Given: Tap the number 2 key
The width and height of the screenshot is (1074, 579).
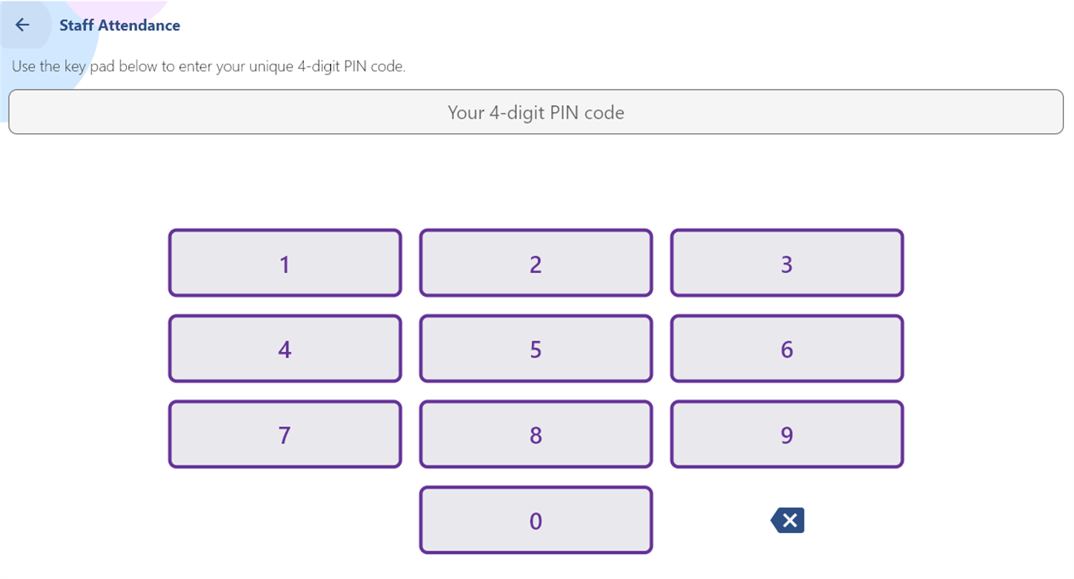Looking at the screenshot, I should pos(536,263).
